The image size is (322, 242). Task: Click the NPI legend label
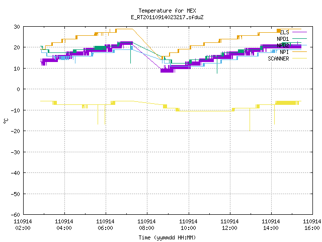(x=284, y=52)
